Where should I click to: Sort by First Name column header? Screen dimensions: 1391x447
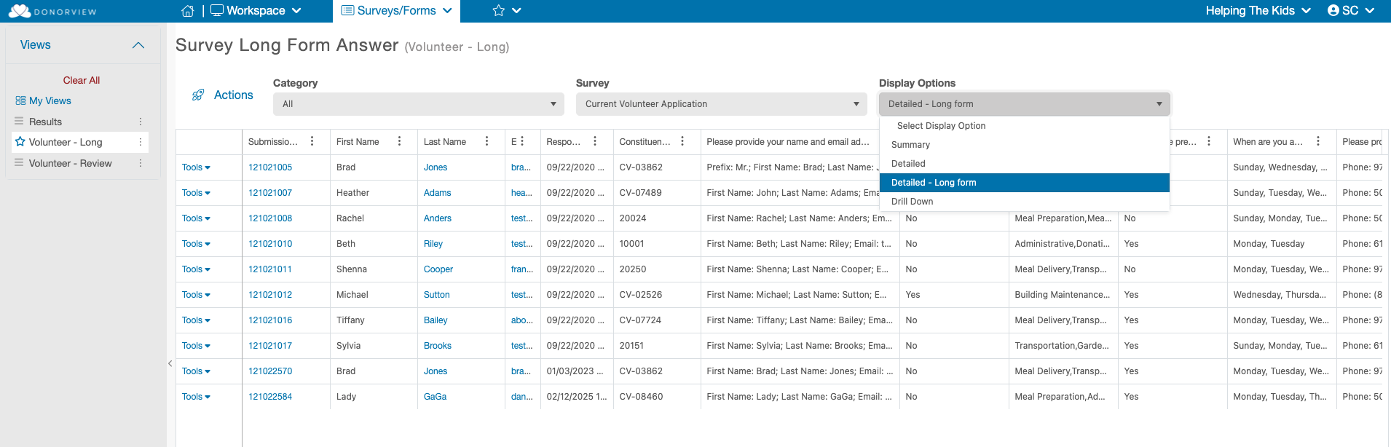(358, 142)
